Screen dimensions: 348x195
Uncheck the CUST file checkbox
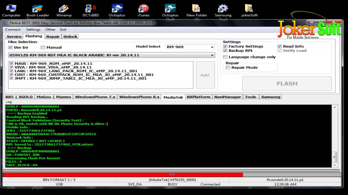pos(11,75)
